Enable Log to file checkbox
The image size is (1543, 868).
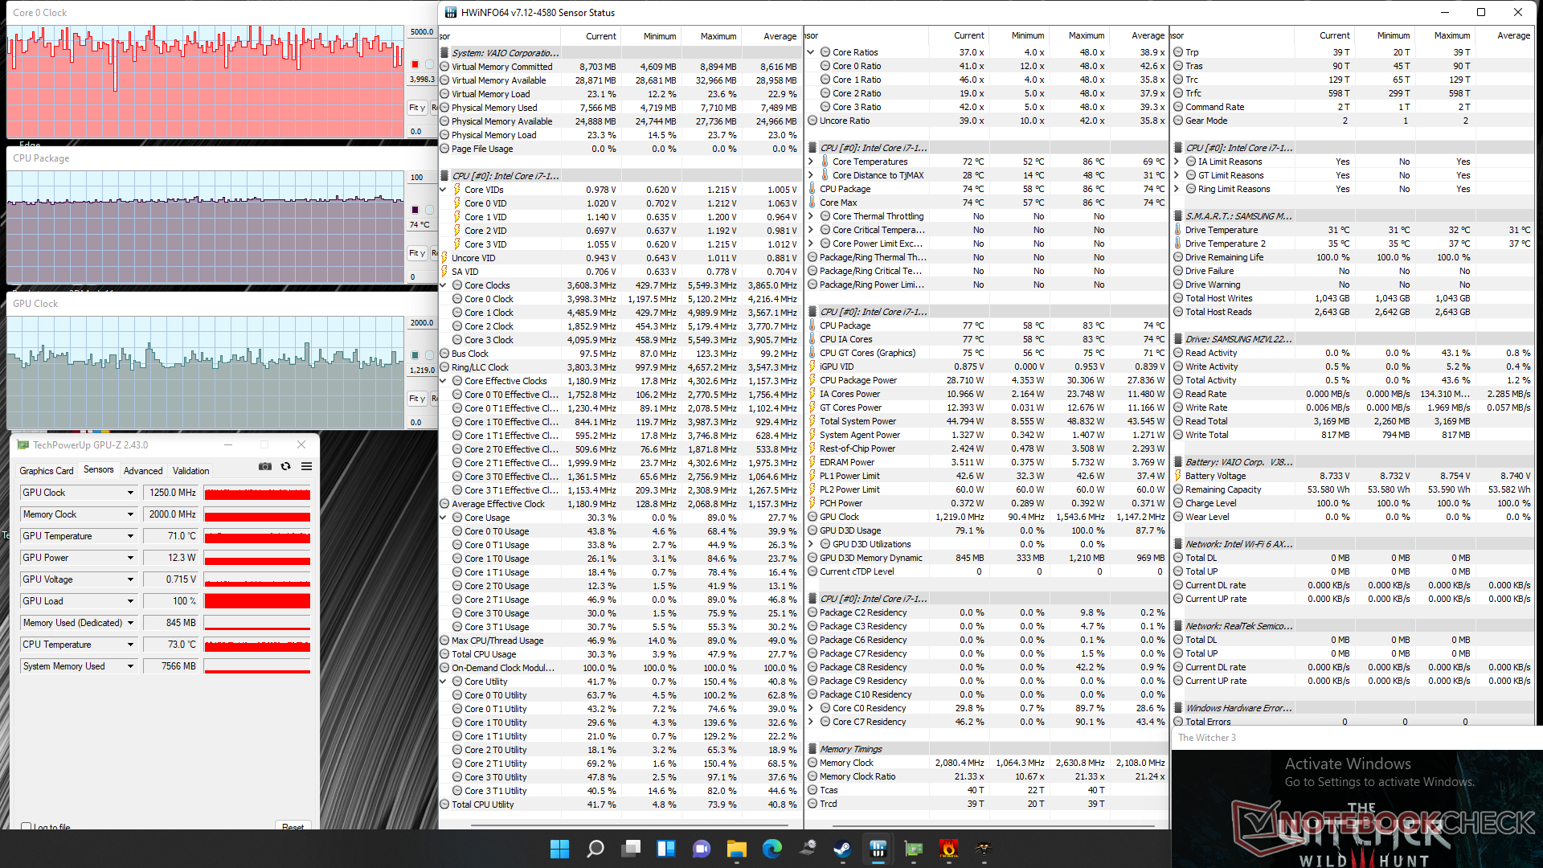pos(27,826)
